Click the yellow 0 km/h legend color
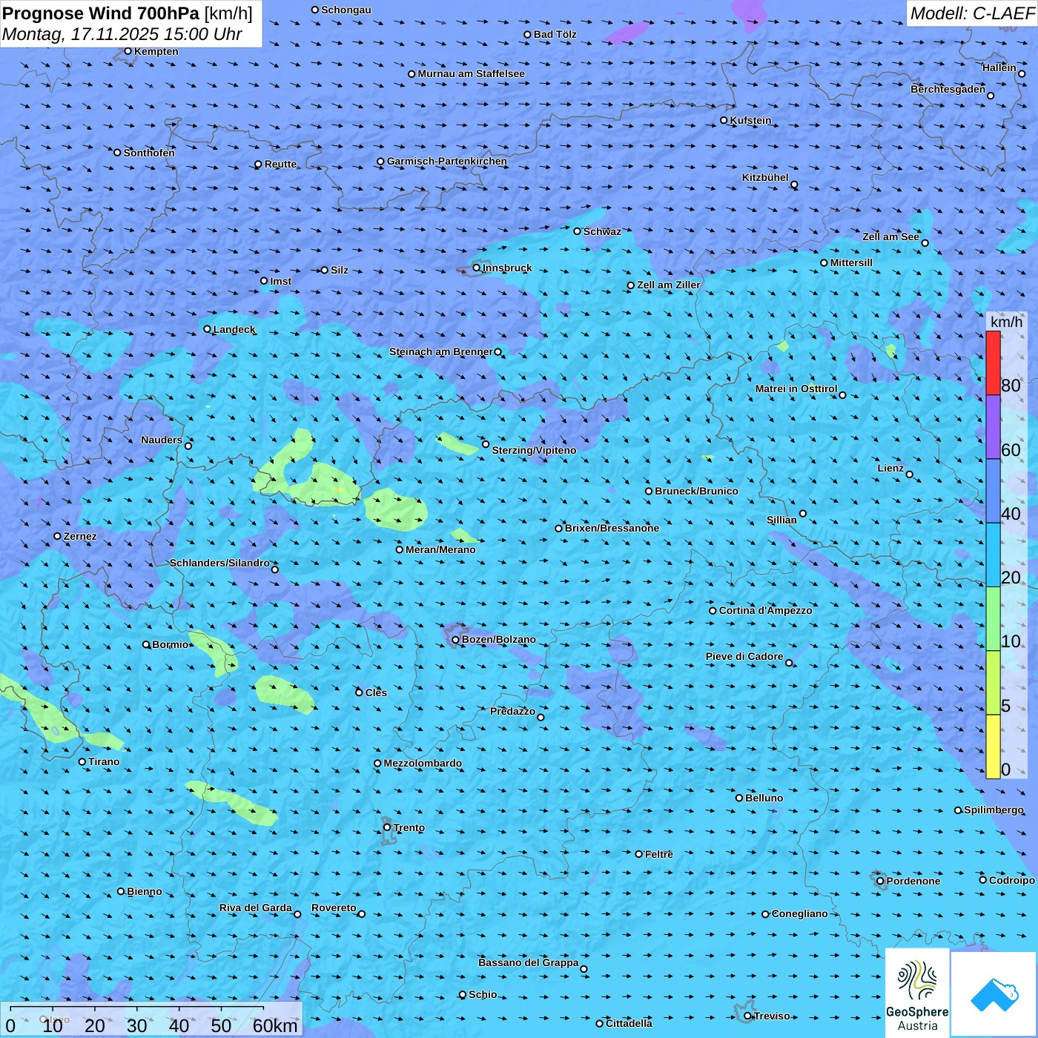1038x1038 pixels. 993,747
